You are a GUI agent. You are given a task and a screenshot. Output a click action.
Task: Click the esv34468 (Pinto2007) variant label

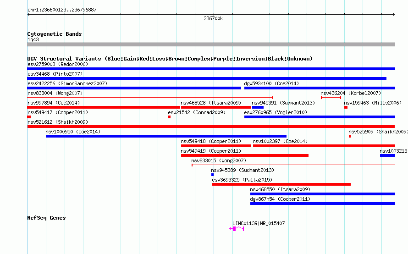55,74
